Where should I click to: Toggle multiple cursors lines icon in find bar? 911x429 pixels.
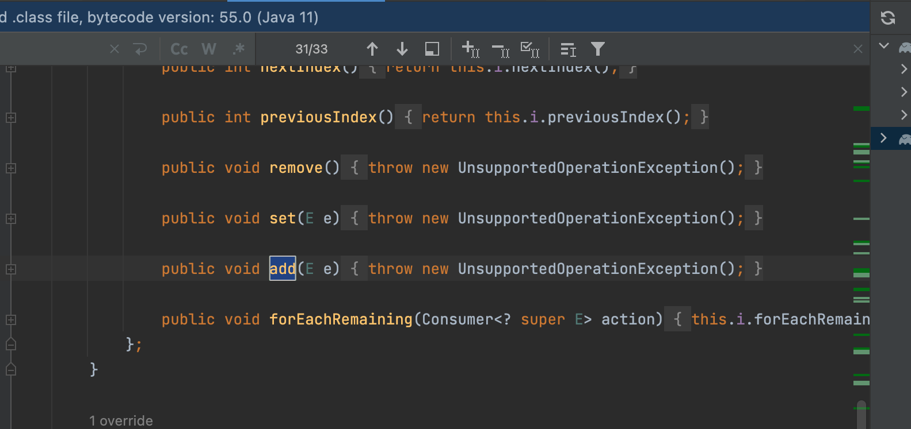tap(568, 50)
